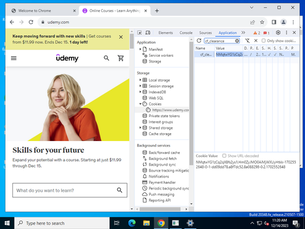Clear all cookies icon
The width and height of the screenshot is (305, 229).
[247, 41]
